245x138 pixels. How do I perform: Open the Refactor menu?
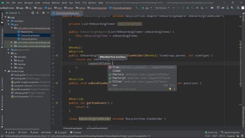[x=56, y=3]
